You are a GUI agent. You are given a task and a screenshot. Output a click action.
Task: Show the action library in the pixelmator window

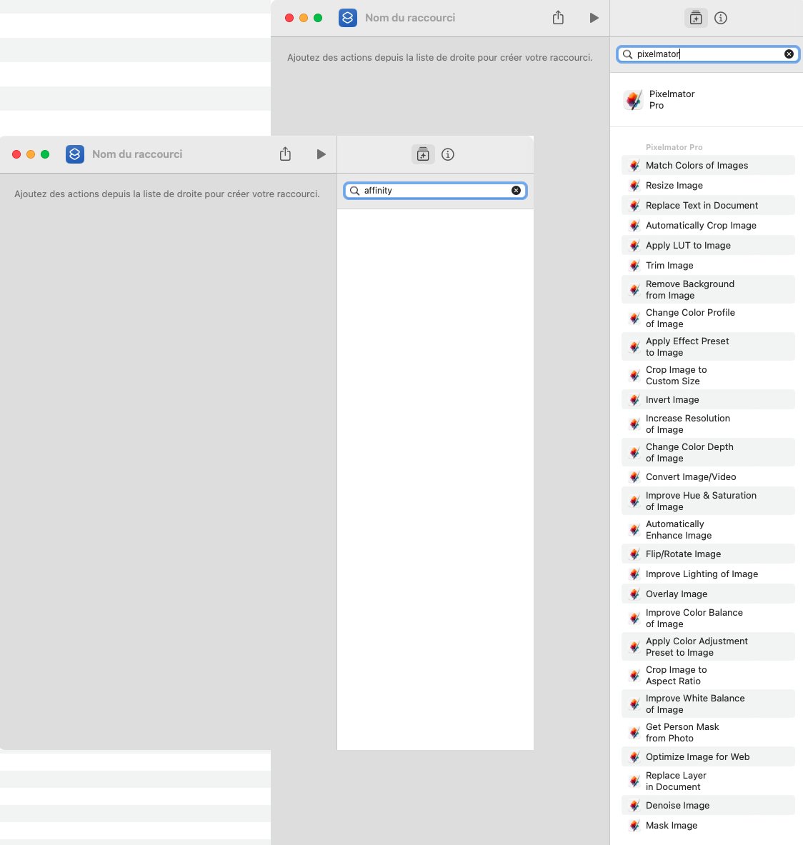[x=696, y=18]
